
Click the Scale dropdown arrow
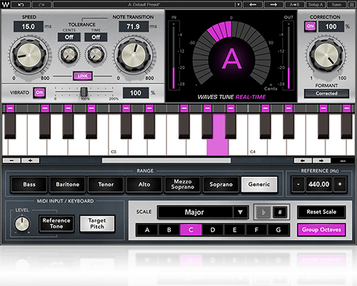[241, 212]
